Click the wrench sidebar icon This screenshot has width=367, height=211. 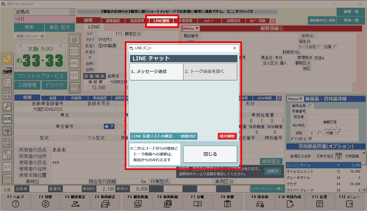click(x=7, y=107)
